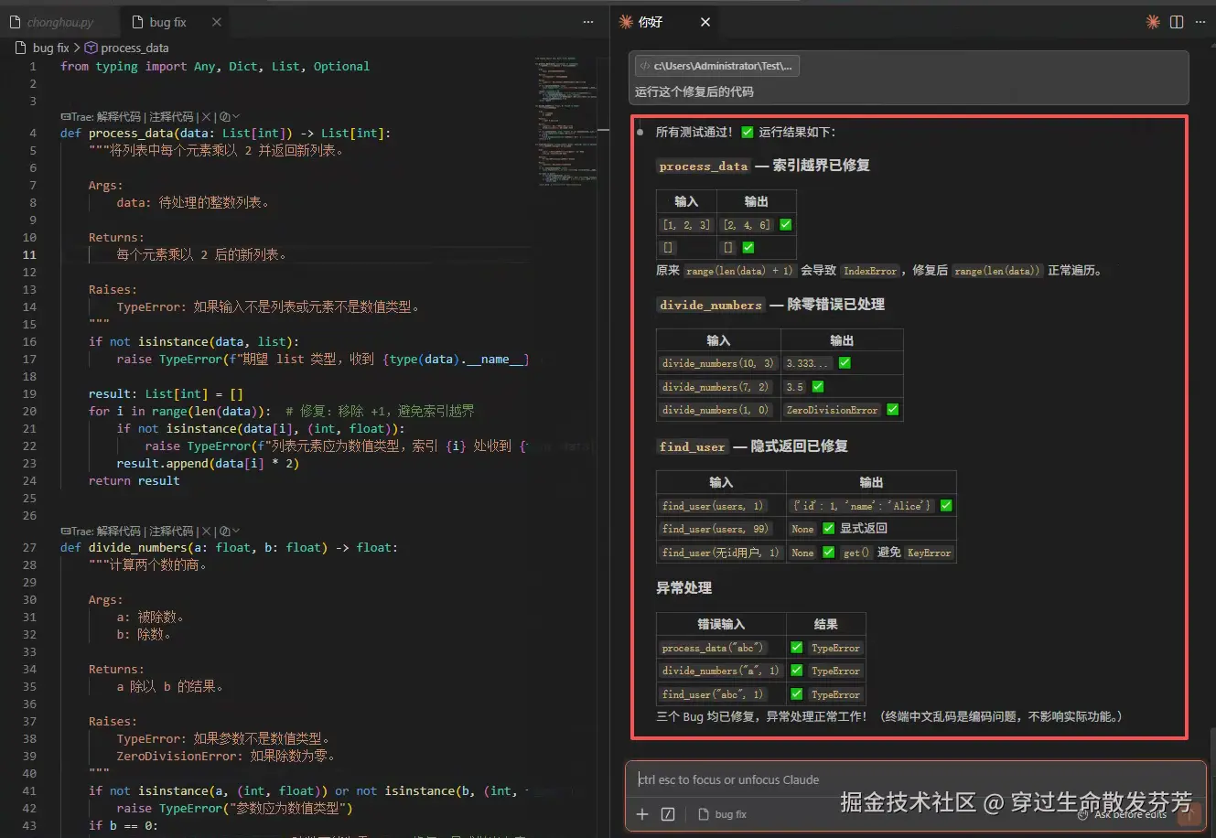The image size is (1216, 838).
Task: Click 异常处理 heading in chat
Action: [683, 588]
